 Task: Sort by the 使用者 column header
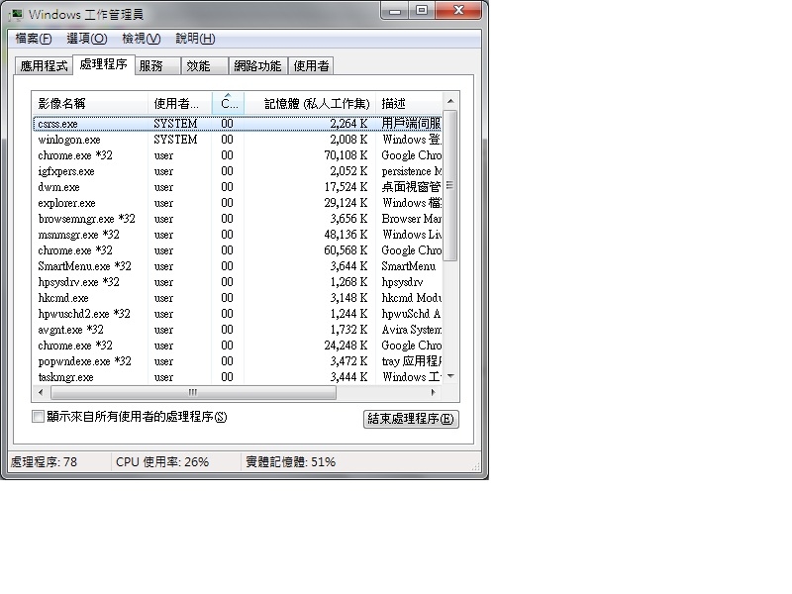coord(180,104)
